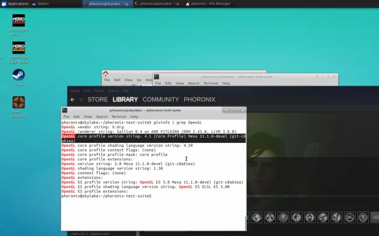Viewport: 379px width, 236px height.
Task: Open Metro 2033 Redux desktop icon
Action: [x=19, y=25]
